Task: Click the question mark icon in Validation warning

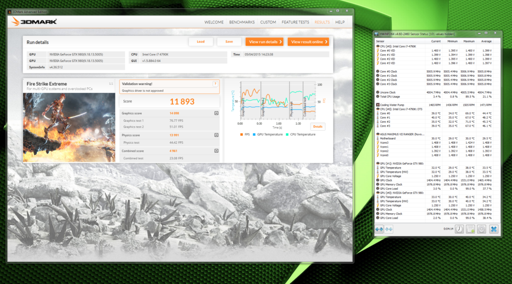Action: (x=215, y=84)
